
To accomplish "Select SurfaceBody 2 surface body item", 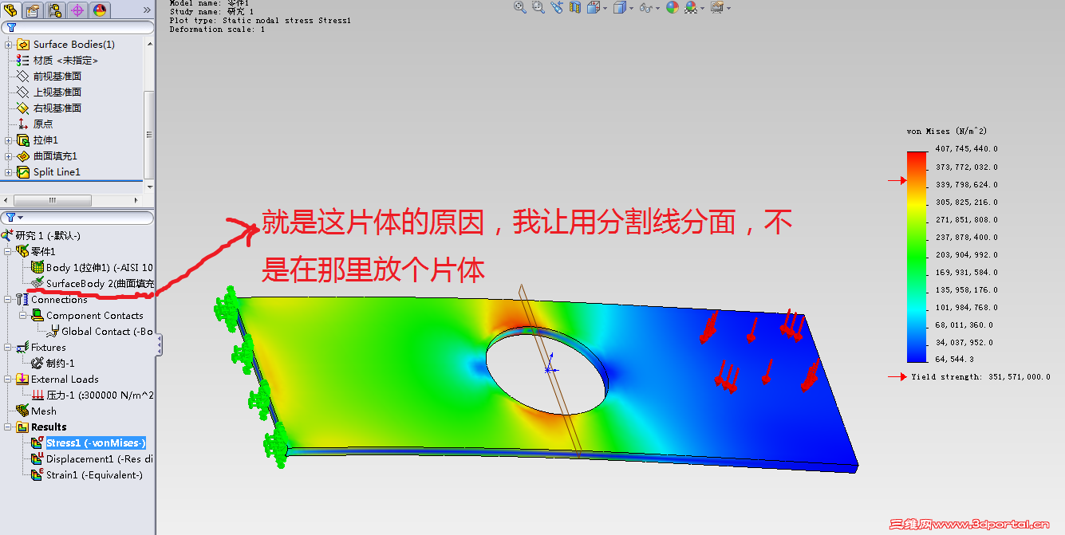I will coord(92,284).
